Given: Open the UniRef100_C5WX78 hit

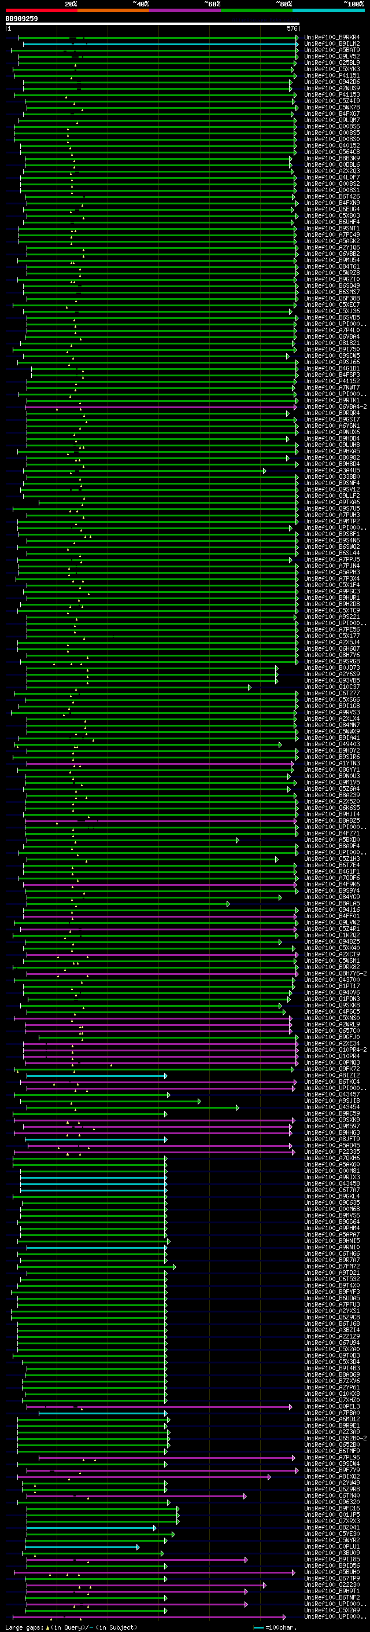Looking at the screenshot, I should (332, 107).
